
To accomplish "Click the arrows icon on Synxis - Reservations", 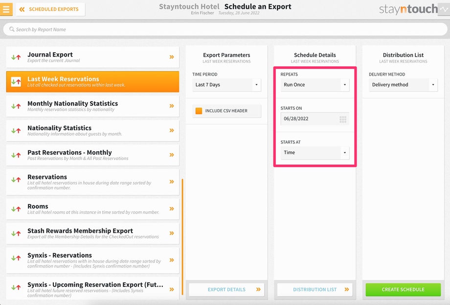I will [x=16, y=258].
